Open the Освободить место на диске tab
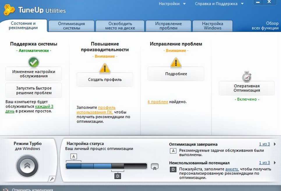The width and height of the screenshot is (281, 191). [x=120, y=26]
